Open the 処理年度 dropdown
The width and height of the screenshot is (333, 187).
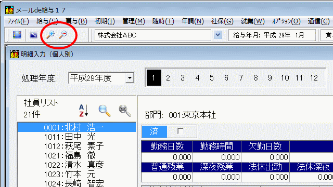point(130,78)
